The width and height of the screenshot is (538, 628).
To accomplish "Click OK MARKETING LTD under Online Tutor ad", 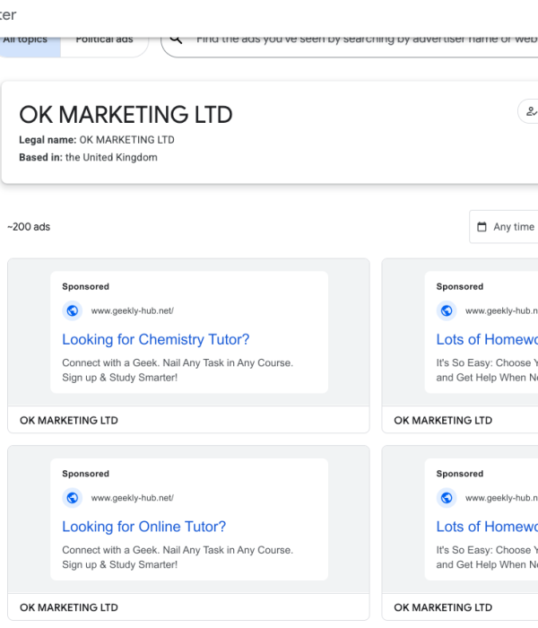I will (69, 607).
